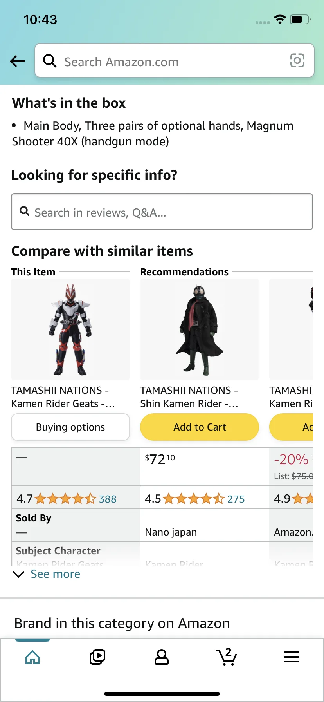Open TAMASHII NATIONS Kamen Rider Geats title
Screen dimensions: 324x702
(x=63, y=397)
